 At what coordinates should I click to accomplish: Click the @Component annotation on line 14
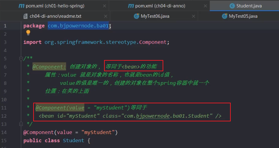38,132
